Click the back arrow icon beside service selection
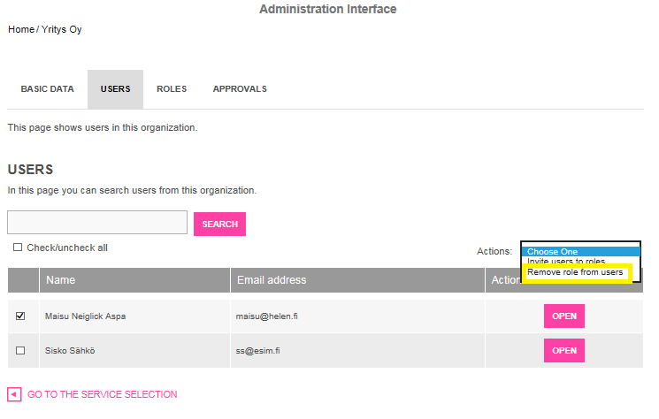 (x=14, y=394)
